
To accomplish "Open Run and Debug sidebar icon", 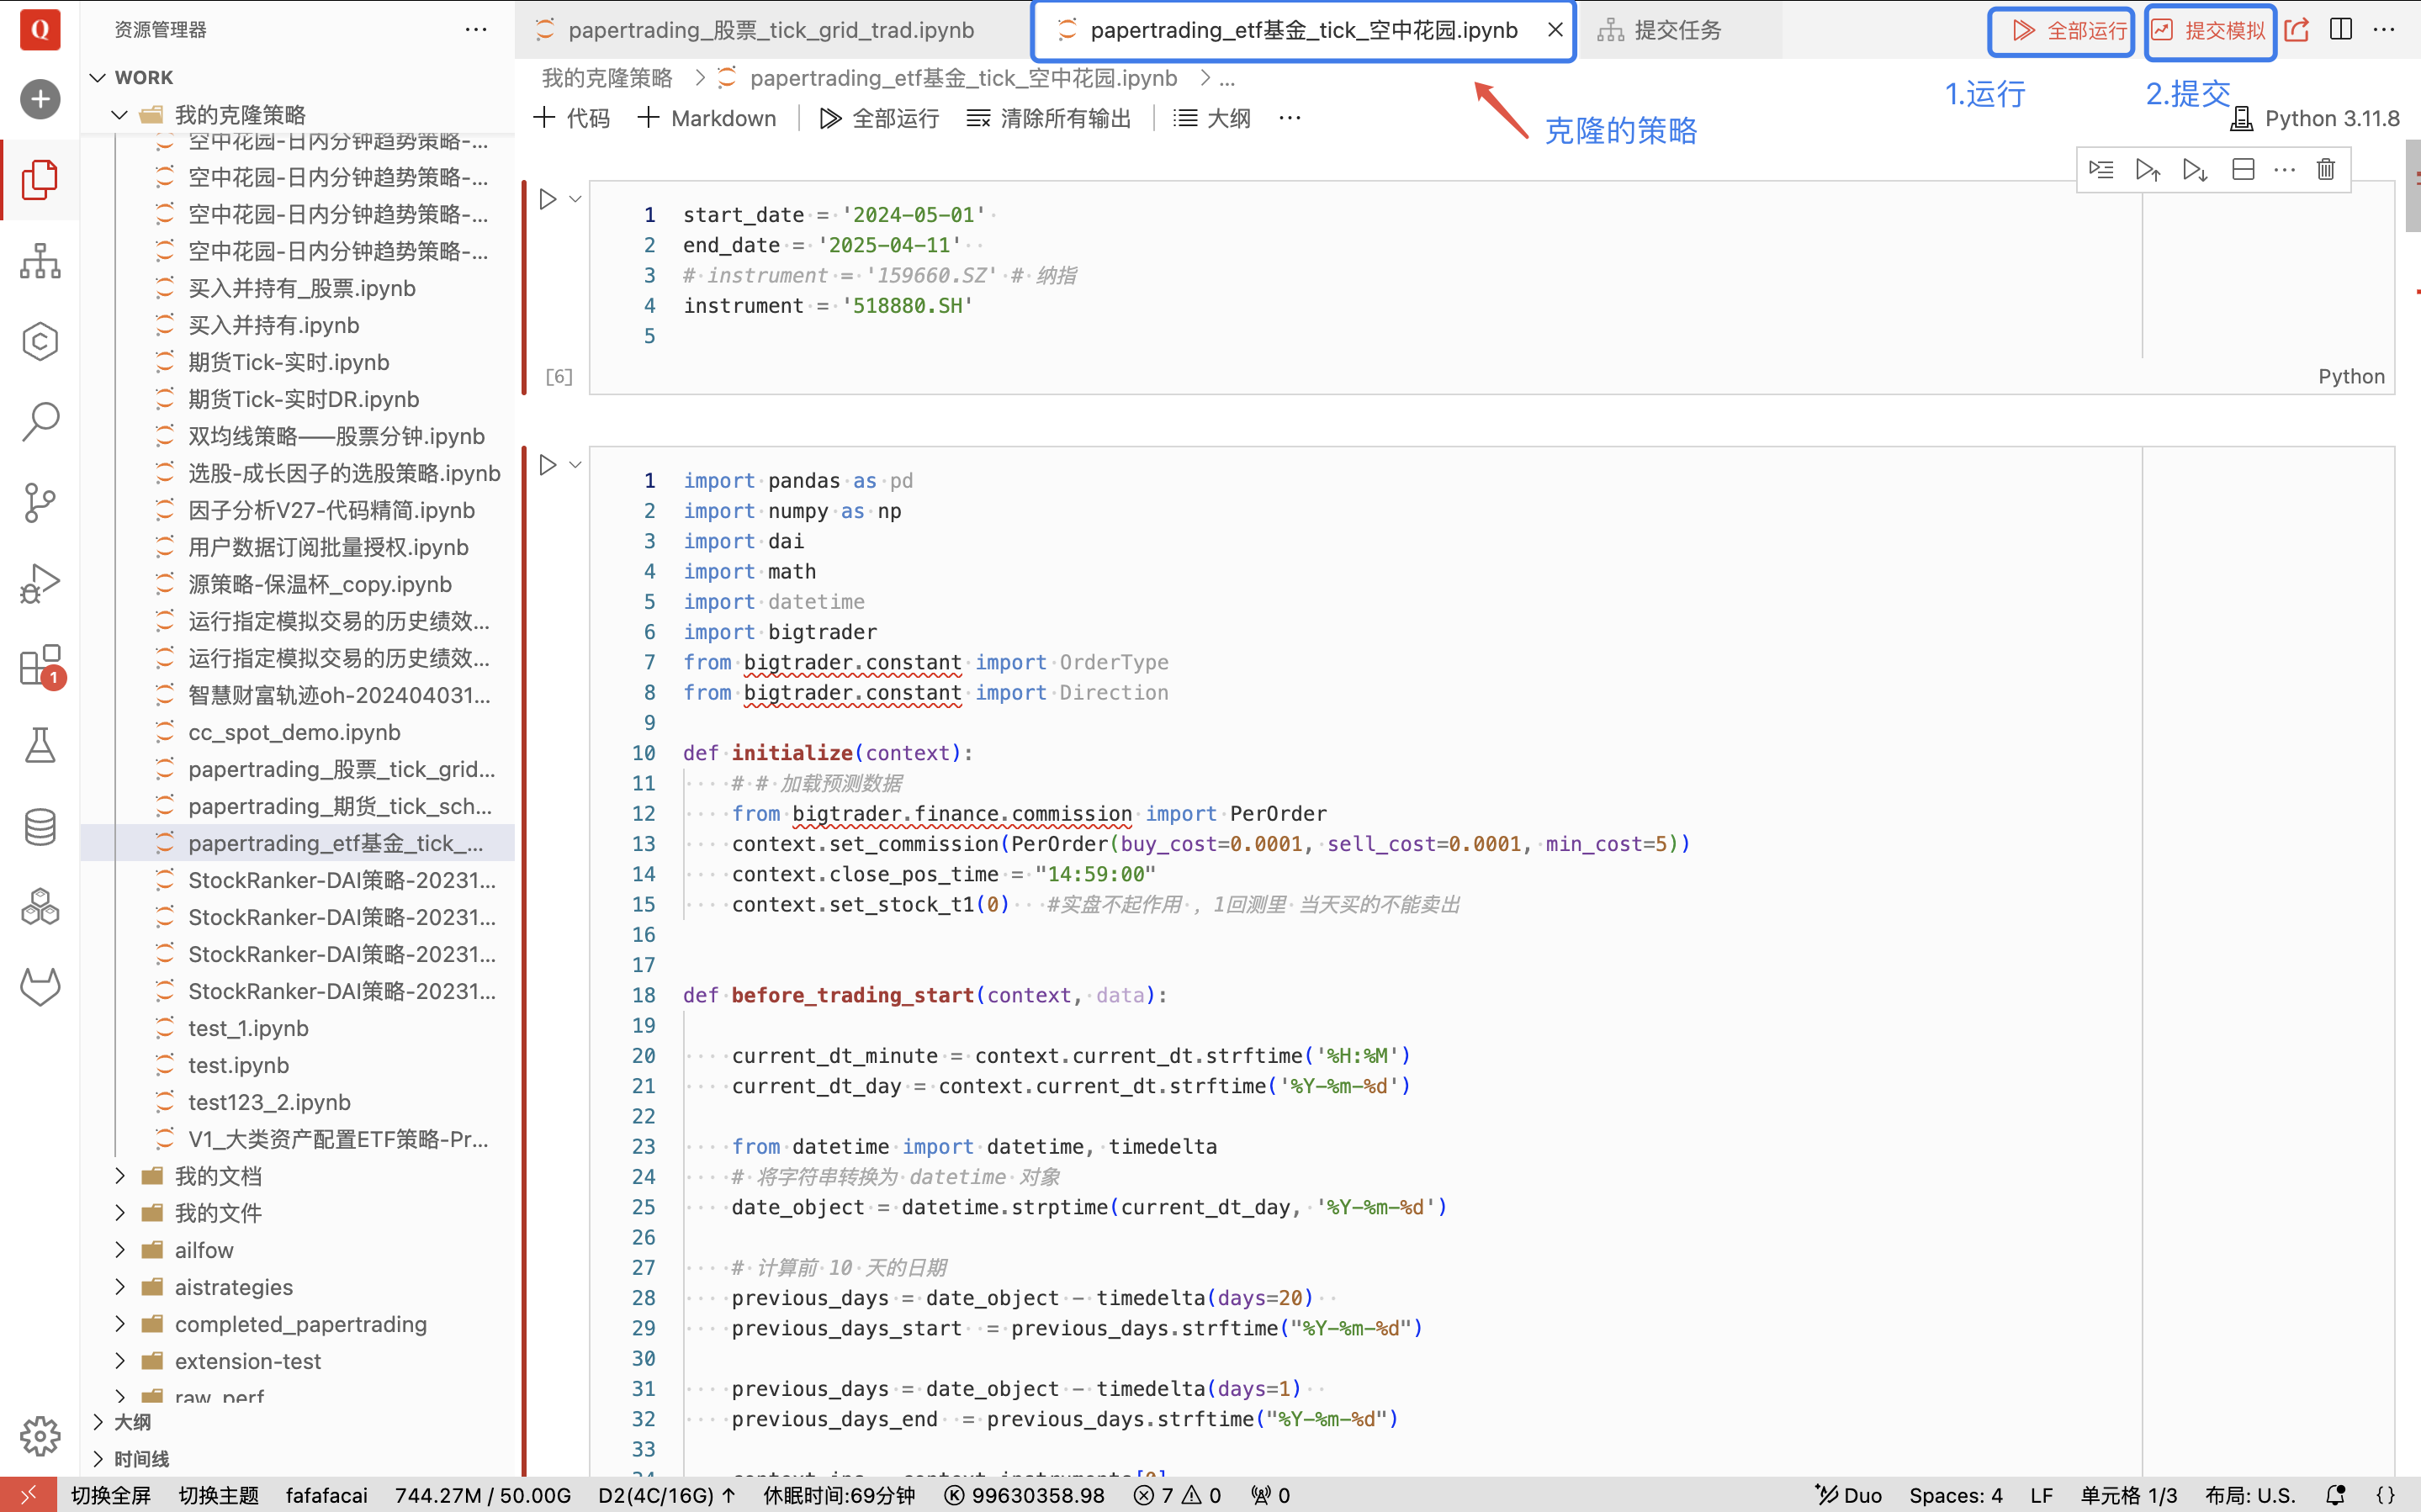I will coord(40,584).
